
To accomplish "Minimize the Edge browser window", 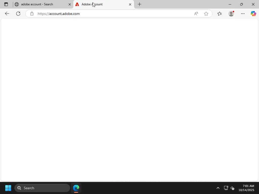I will (x=230, y=4).
